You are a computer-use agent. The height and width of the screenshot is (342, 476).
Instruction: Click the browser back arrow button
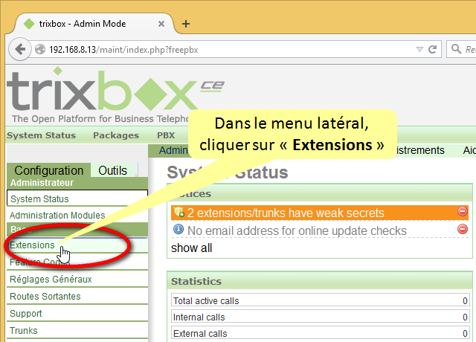coord(20,49)
